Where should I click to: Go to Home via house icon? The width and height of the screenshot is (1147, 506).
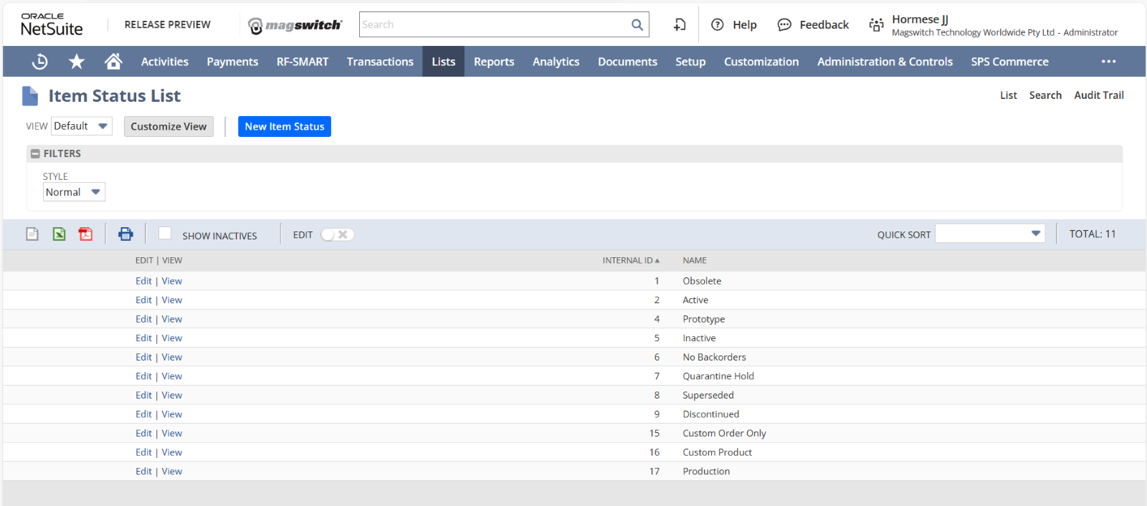[113, 62]
